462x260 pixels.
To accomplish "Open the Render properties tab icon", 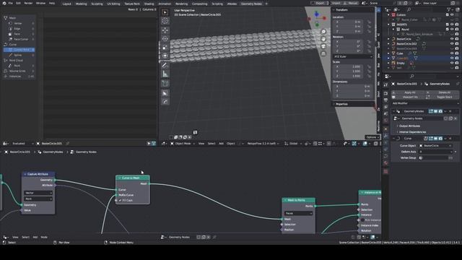I will click(x=385, y=93).
